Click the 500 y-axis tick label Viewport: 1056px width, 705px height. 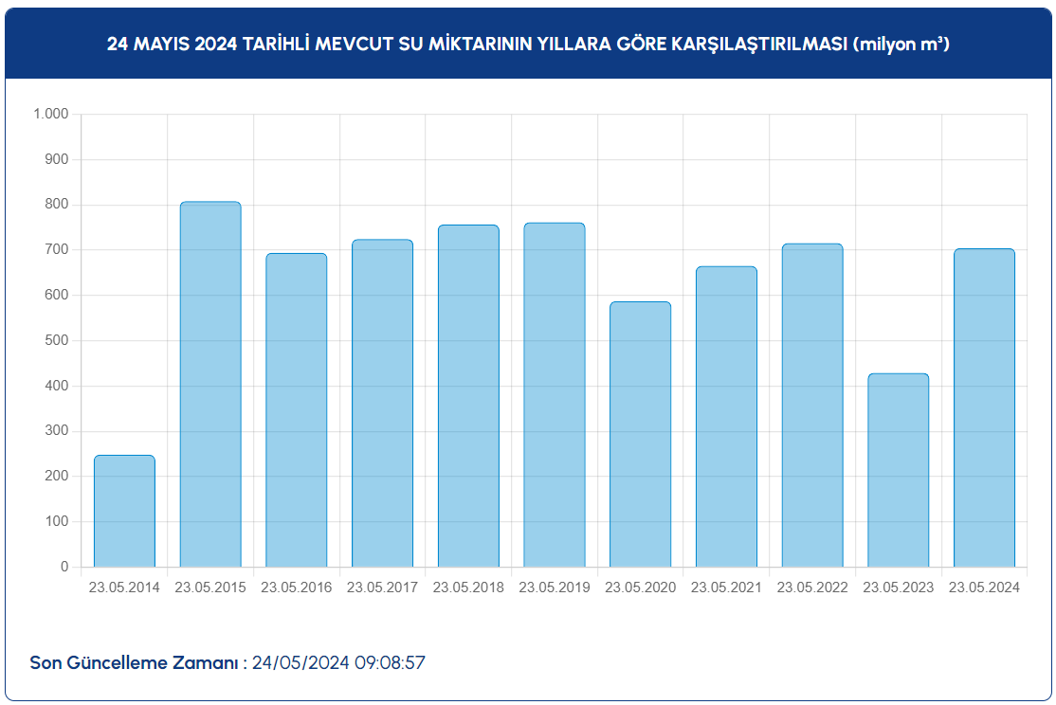57,340
